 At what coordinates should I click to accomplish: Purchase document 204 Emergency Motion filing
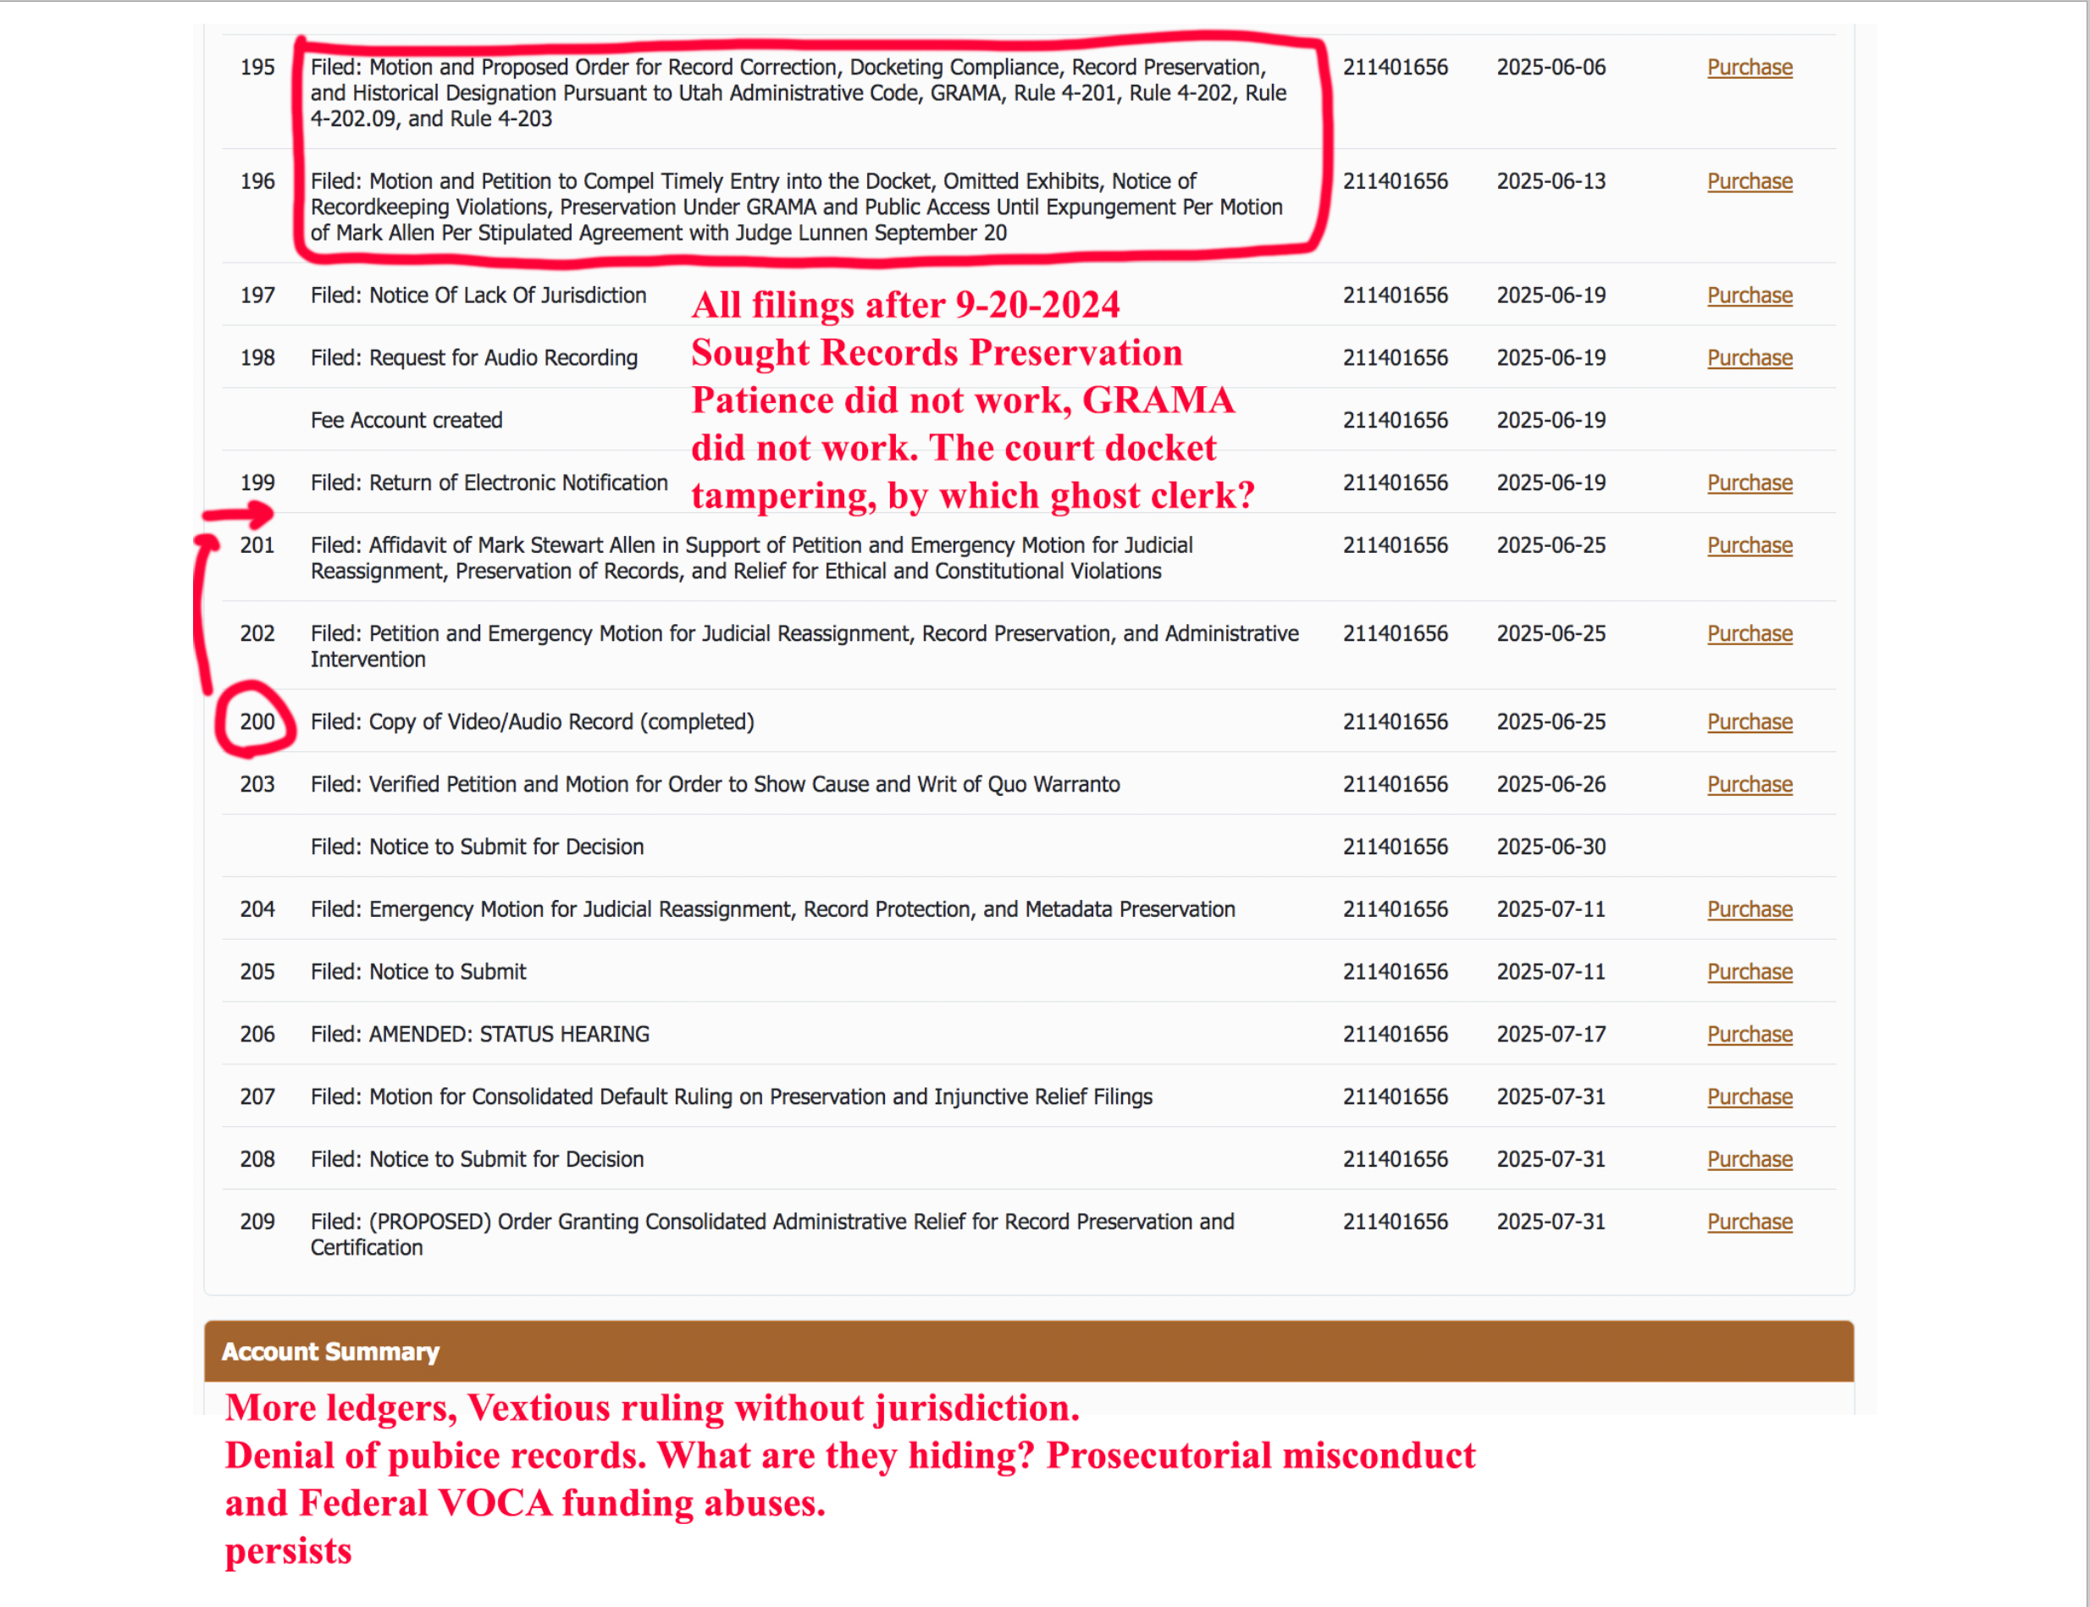(1749, 908)
